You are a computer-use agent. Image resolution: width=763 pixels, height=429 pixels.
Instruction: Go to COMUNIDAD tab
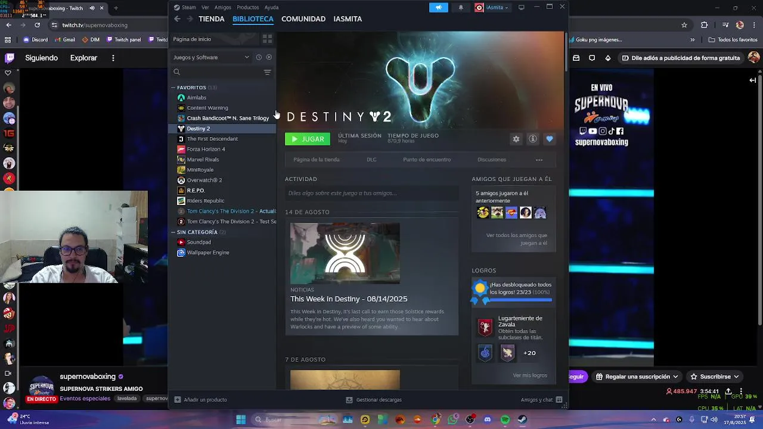[x=303, y=19]
